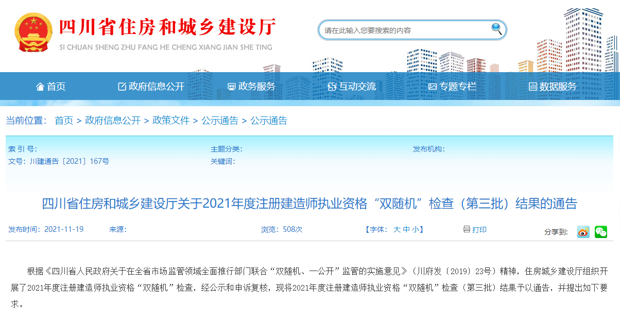Open the 政府信息公开 menu
620x320 pixels.
pyautogui.click(x=149, y=86)
